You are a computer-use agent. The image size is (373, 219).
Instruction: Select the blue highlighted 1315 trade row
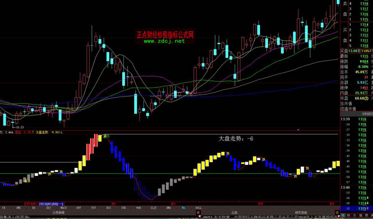(x=356, y=209)
